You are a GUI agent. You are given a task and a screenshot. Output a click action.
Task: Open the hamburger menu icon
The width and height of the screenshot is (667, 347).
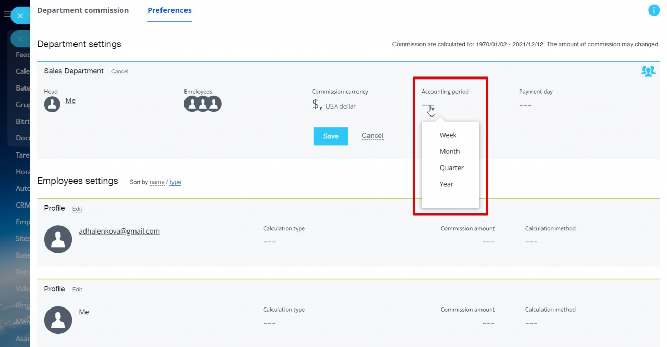pos(7,15)
